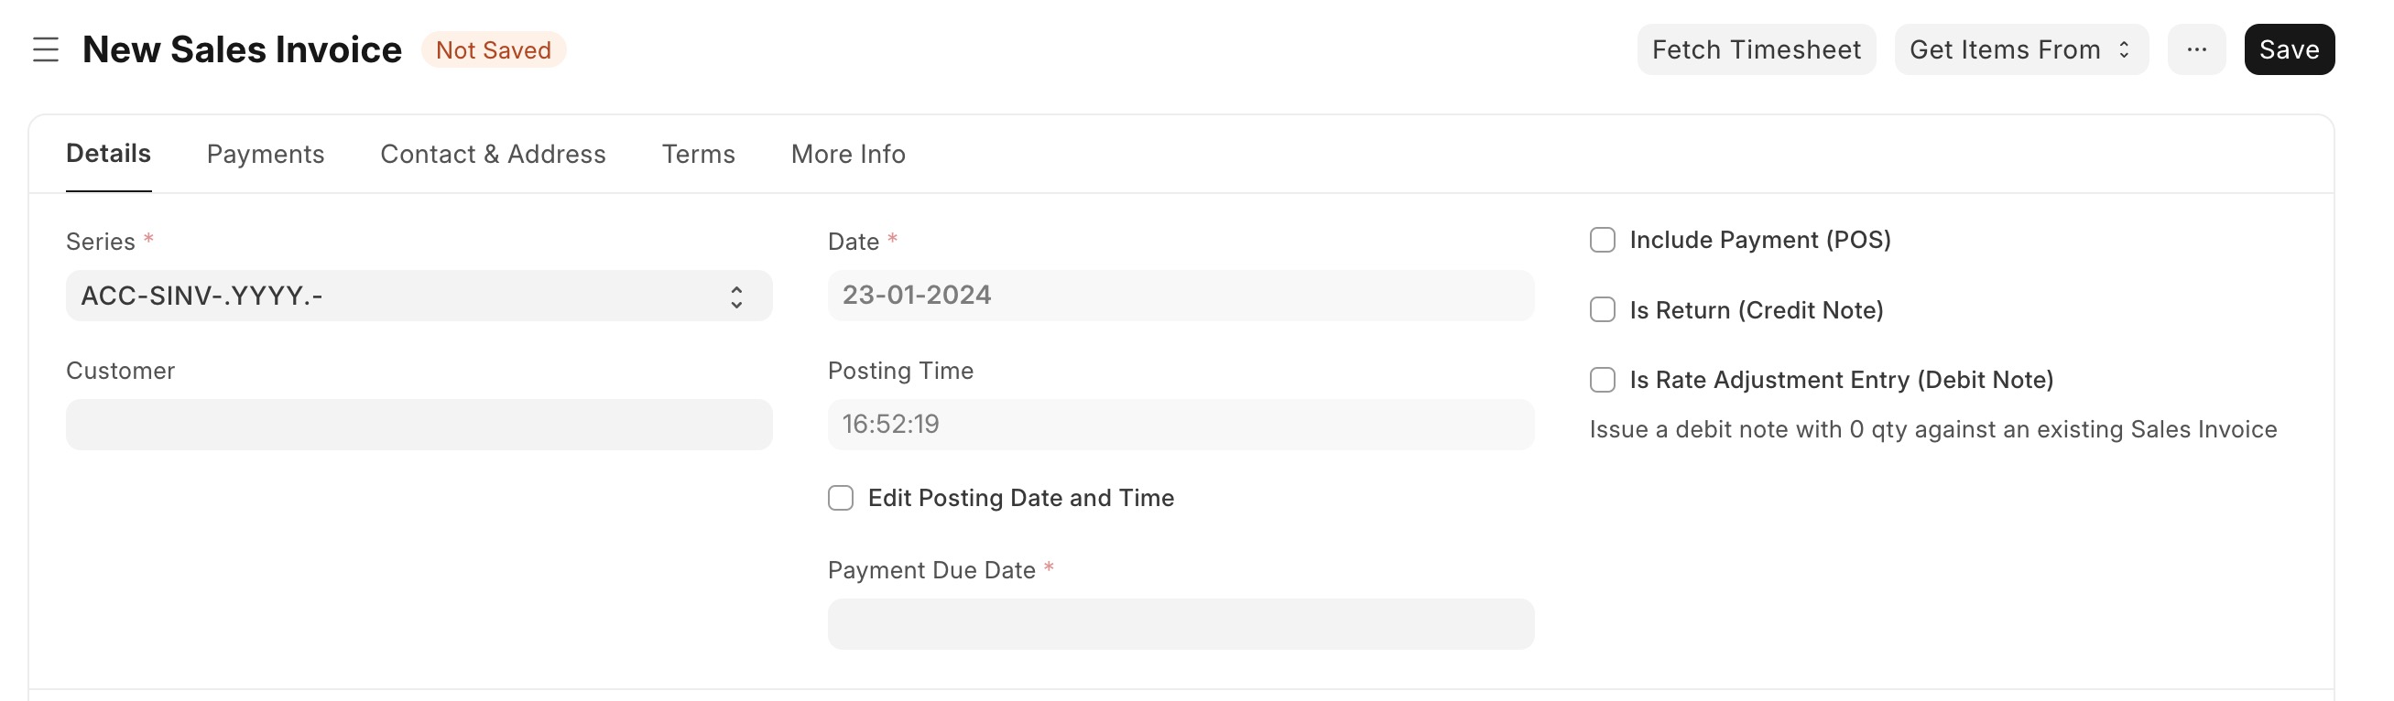Click the Posting Time field
Viewport: 2394px width, 701px height.
(x=1181, y=425)
